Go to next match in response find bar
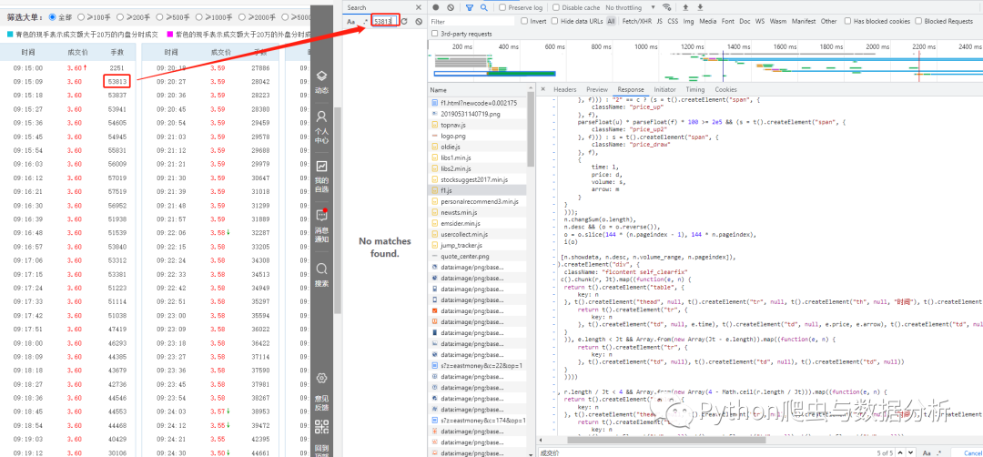The image size is (983, 457). click(x=911, y=452)
